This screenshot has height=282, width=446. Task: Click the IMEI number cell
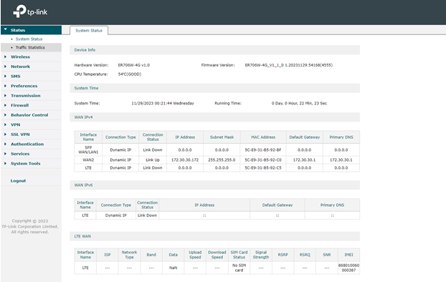tap(348, 268)
